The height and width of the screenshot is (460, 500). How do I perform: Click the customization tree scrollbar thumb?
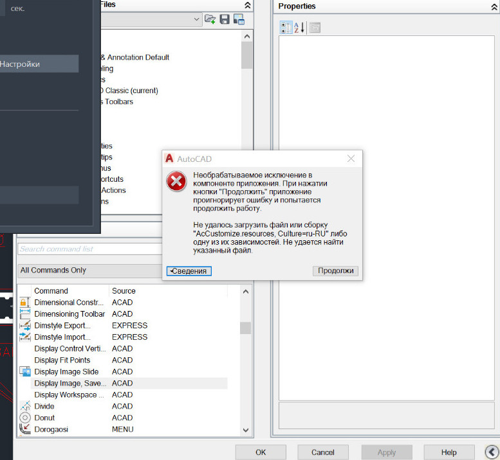pyautogui.click(x=247, y=55)
